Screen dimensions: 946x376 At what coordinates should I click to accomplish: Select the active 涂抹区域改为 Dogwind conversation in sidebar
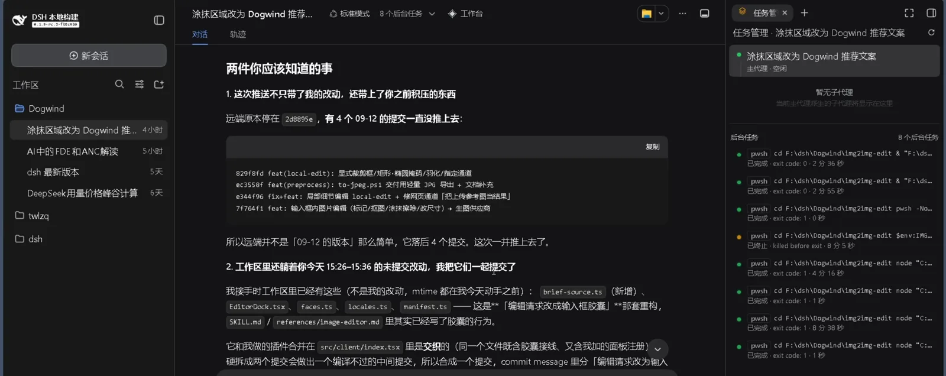[89, 130]
